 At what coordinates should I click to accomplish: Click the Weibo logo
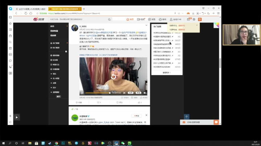pyautogui.click(x=39, y=20)
